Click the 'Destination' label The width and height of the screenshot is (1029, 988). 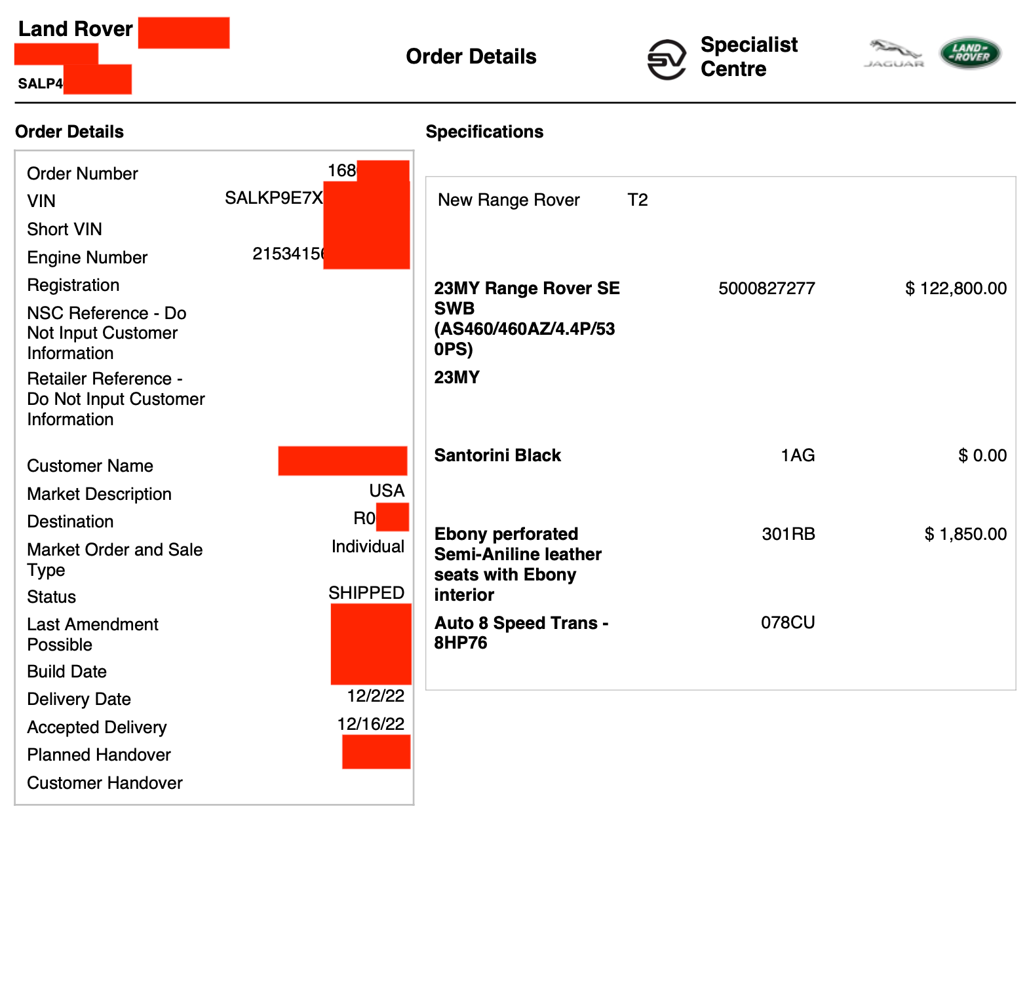point(71,522)
